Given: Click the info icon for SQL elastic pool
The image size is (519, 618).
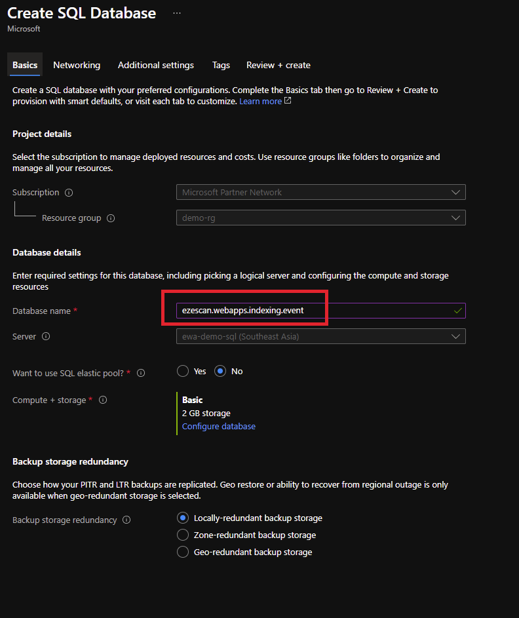Looking at the screenshot, I should click(141, 373).
